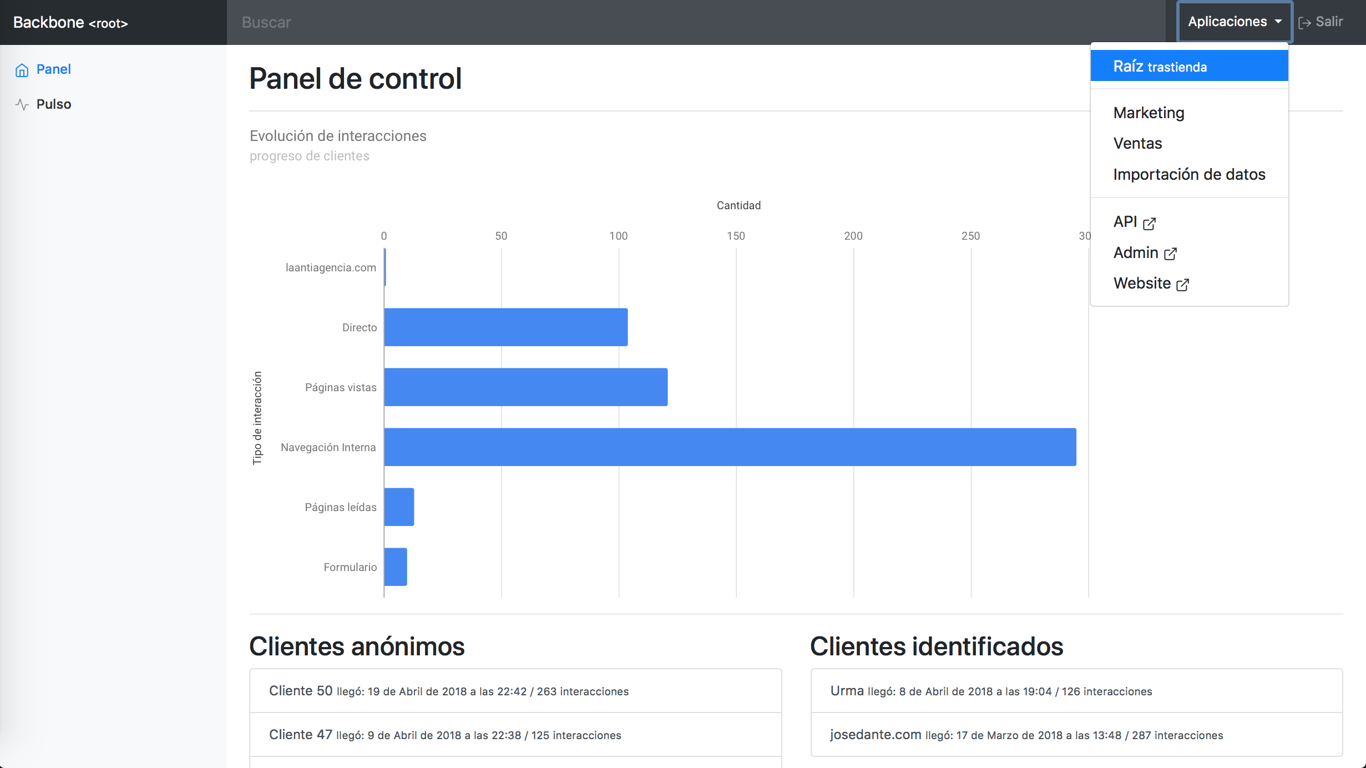Select the Panel home icon in sidebar

(x=22, y=69)
